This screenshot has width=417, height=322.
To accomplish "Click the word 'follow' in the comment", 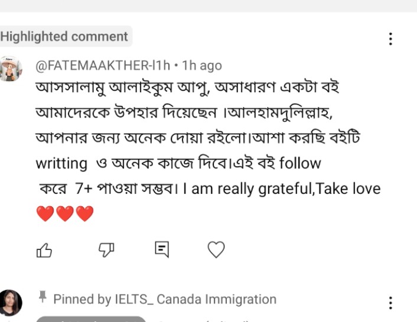I will (x=299, y=162).
